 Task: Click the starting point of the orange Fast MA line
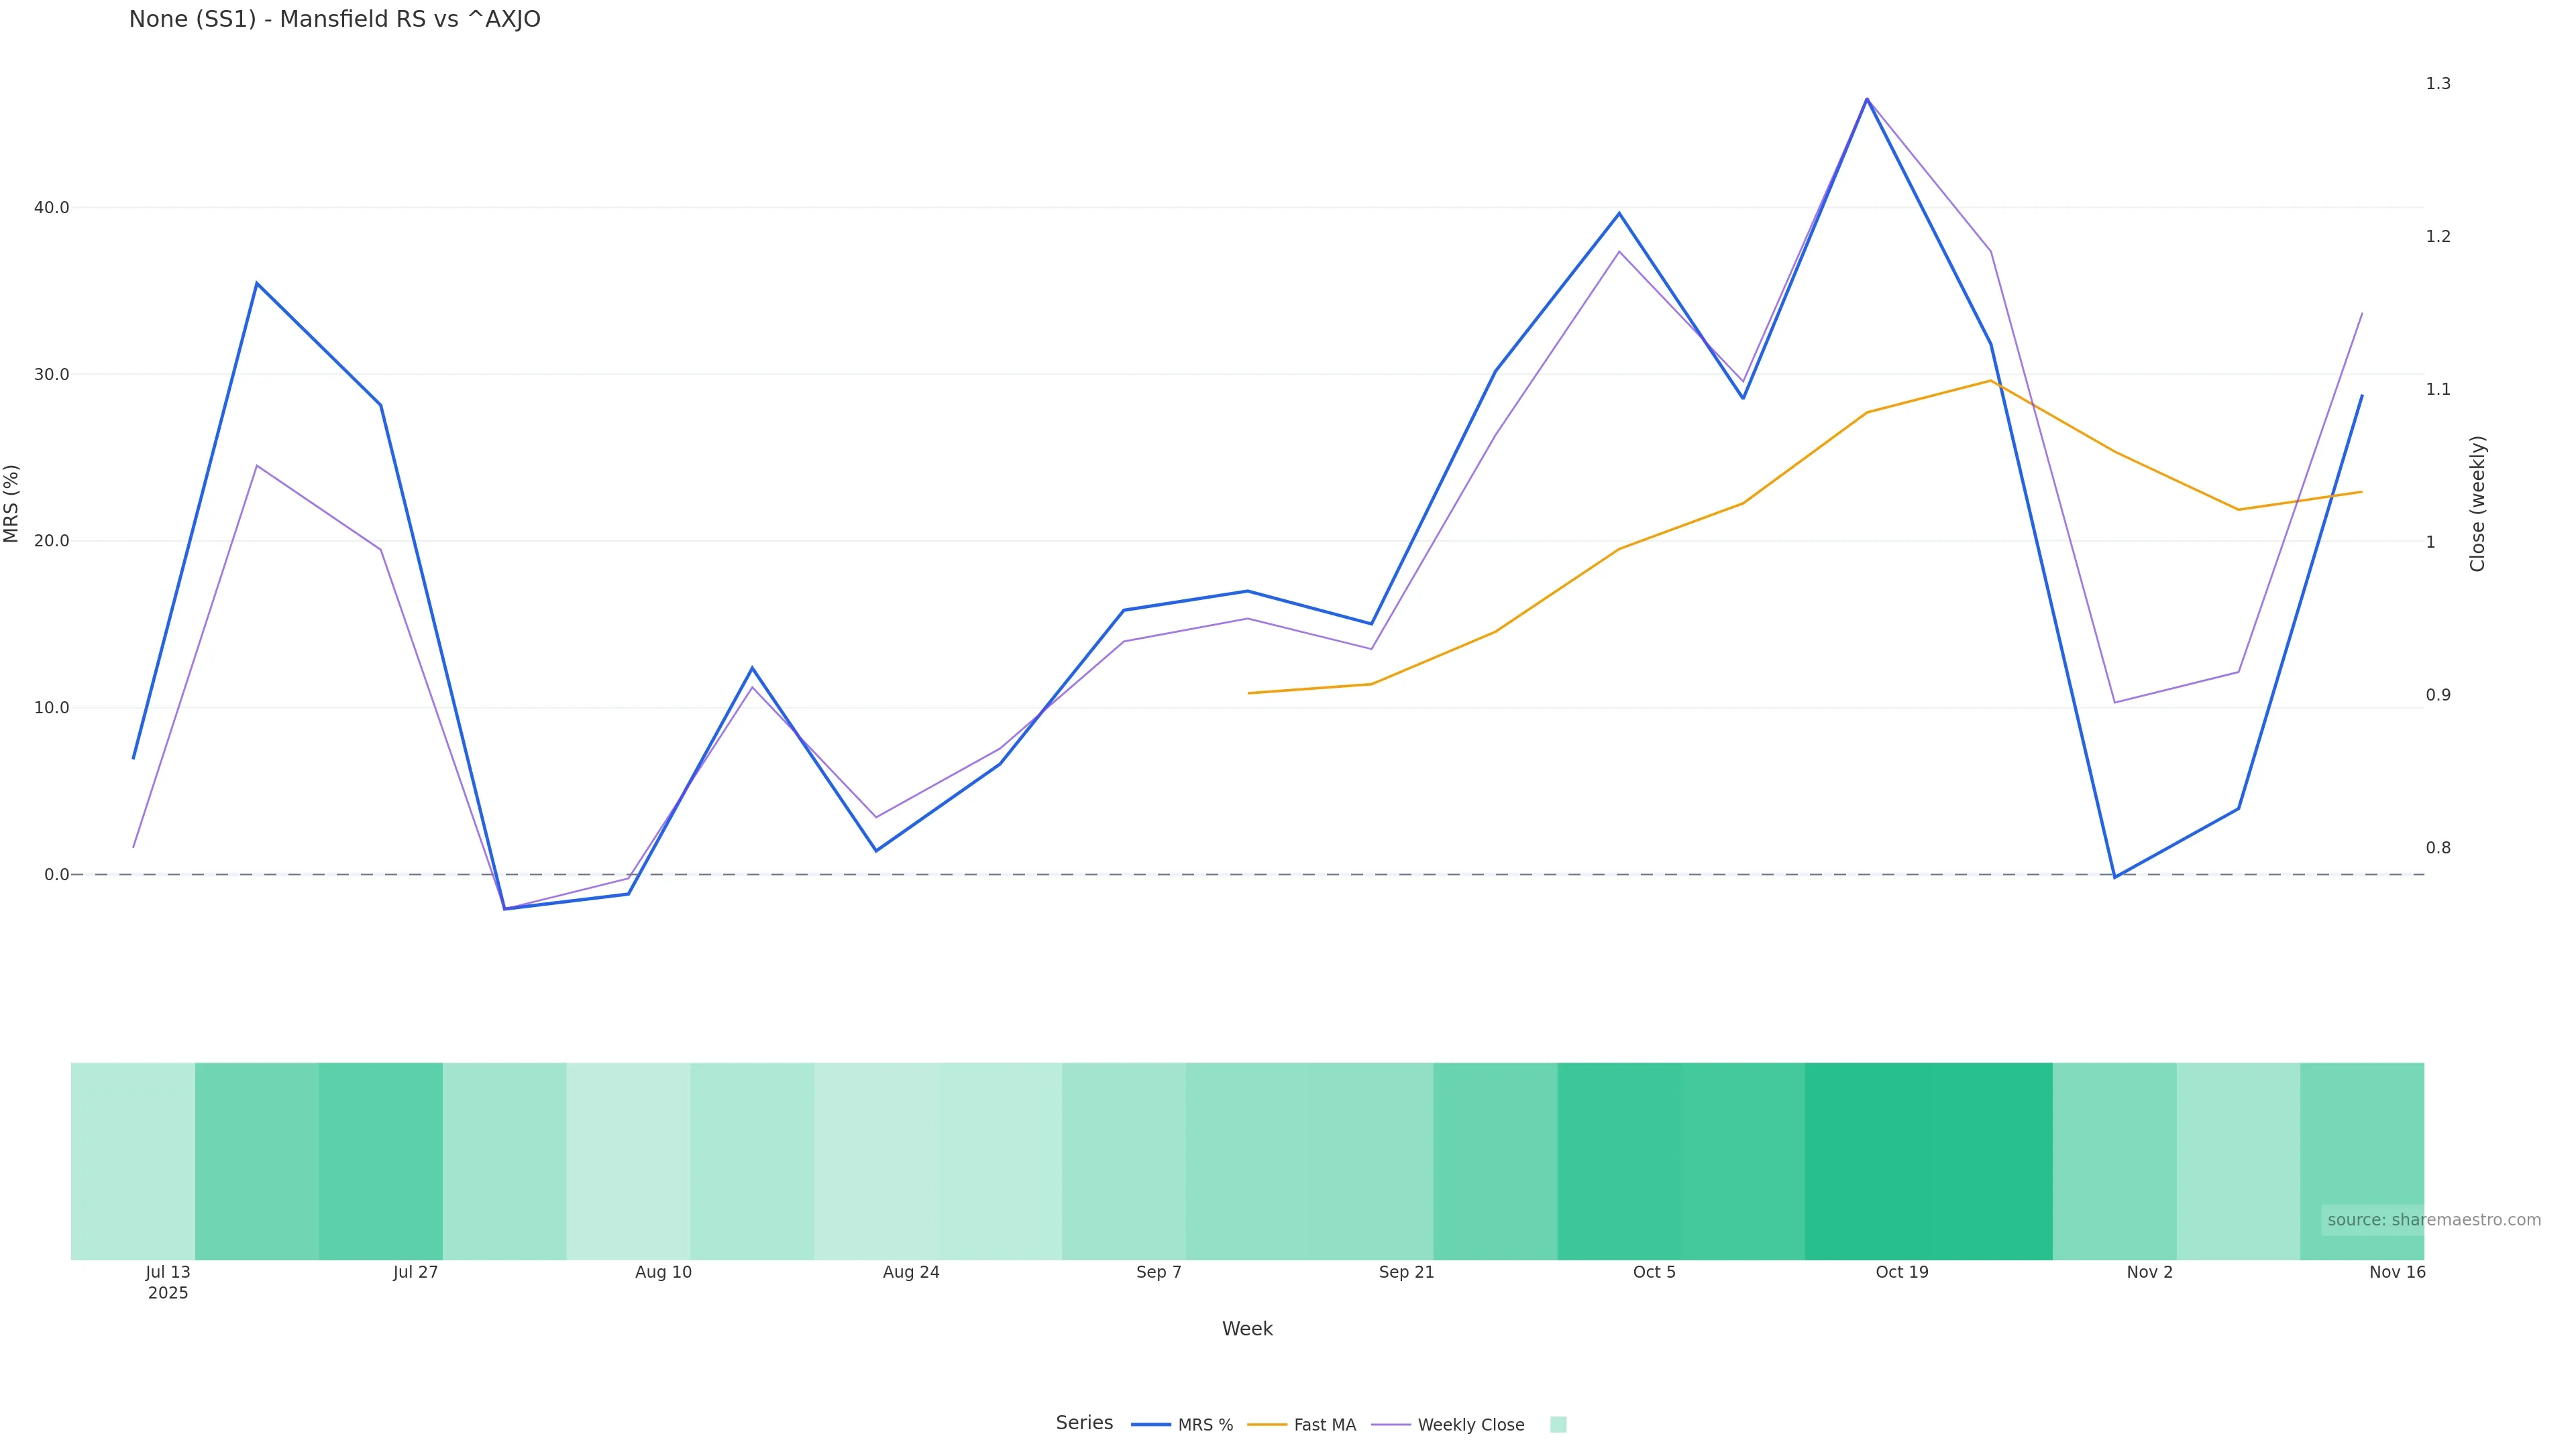1248,692
